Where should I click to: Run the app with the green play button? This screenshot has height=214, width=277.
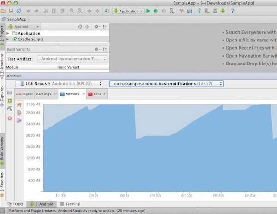tap(148, 11)
